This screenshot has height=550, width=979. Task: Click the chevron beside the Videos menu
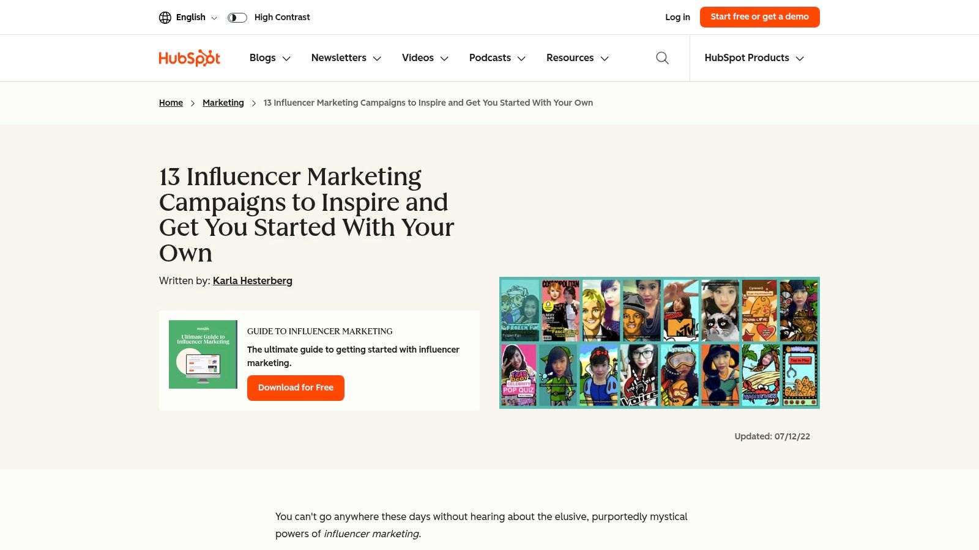(x=445, y=59)
